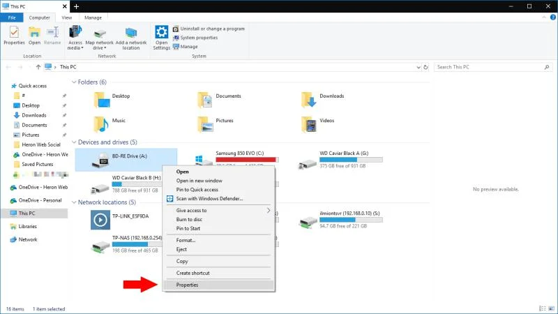Choose Scan with Windows Defender
558x314 pixels.
coord(209,199)
